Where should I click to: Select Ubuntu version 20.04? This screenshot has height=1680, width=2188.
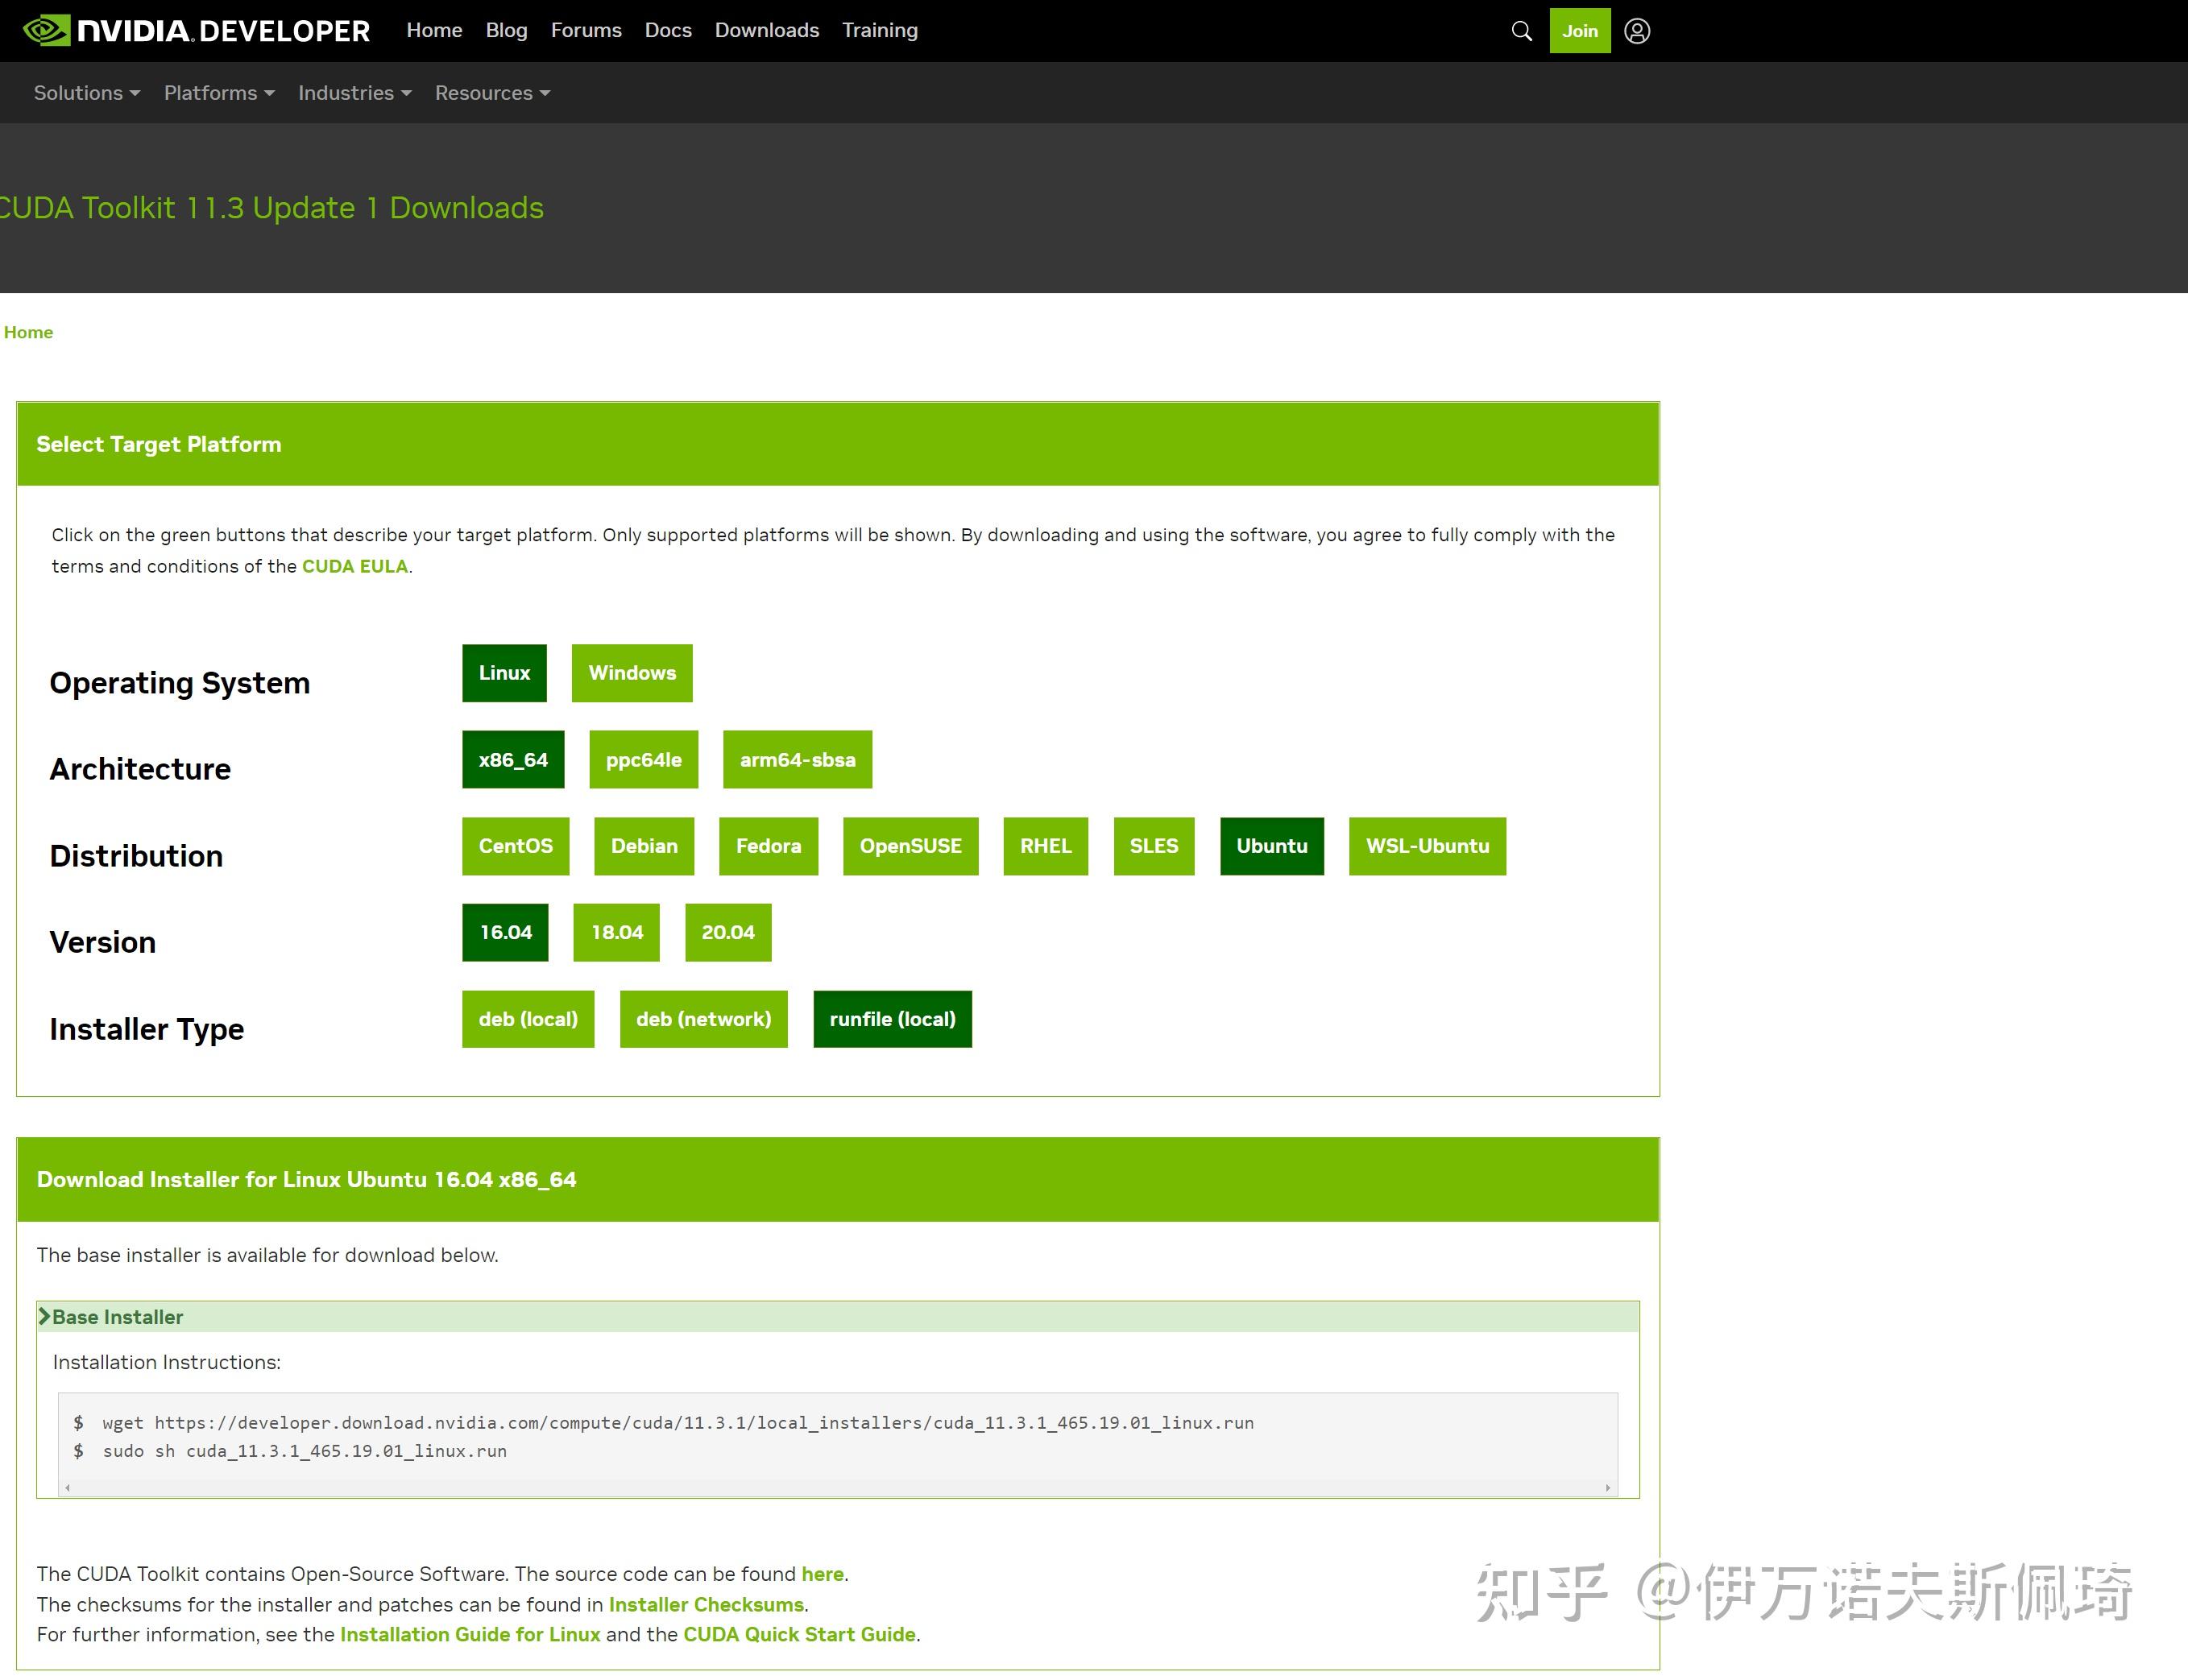click(728, 931)
